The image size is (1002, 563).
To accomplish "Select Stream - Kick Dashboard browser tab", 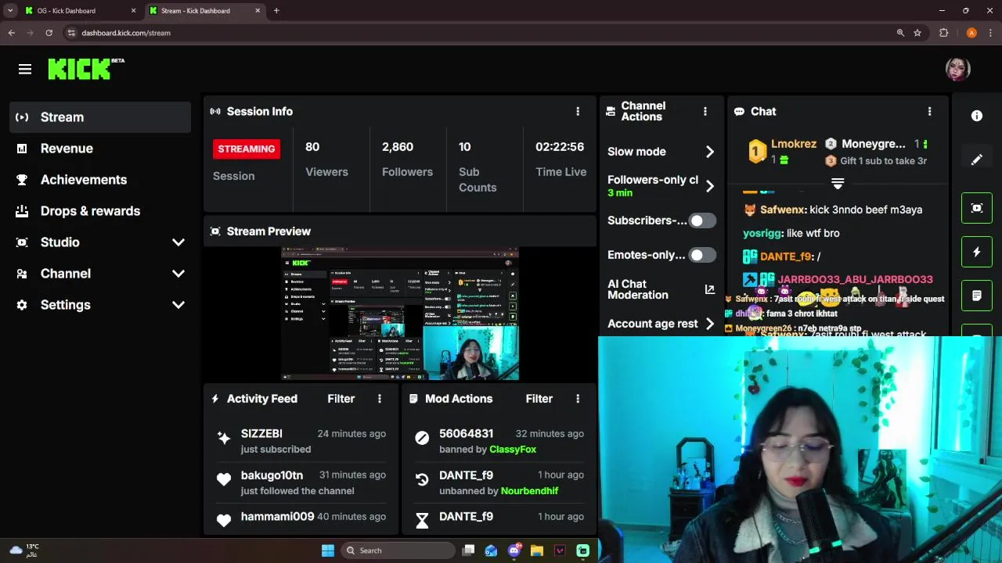I will (x=204, y=11).
